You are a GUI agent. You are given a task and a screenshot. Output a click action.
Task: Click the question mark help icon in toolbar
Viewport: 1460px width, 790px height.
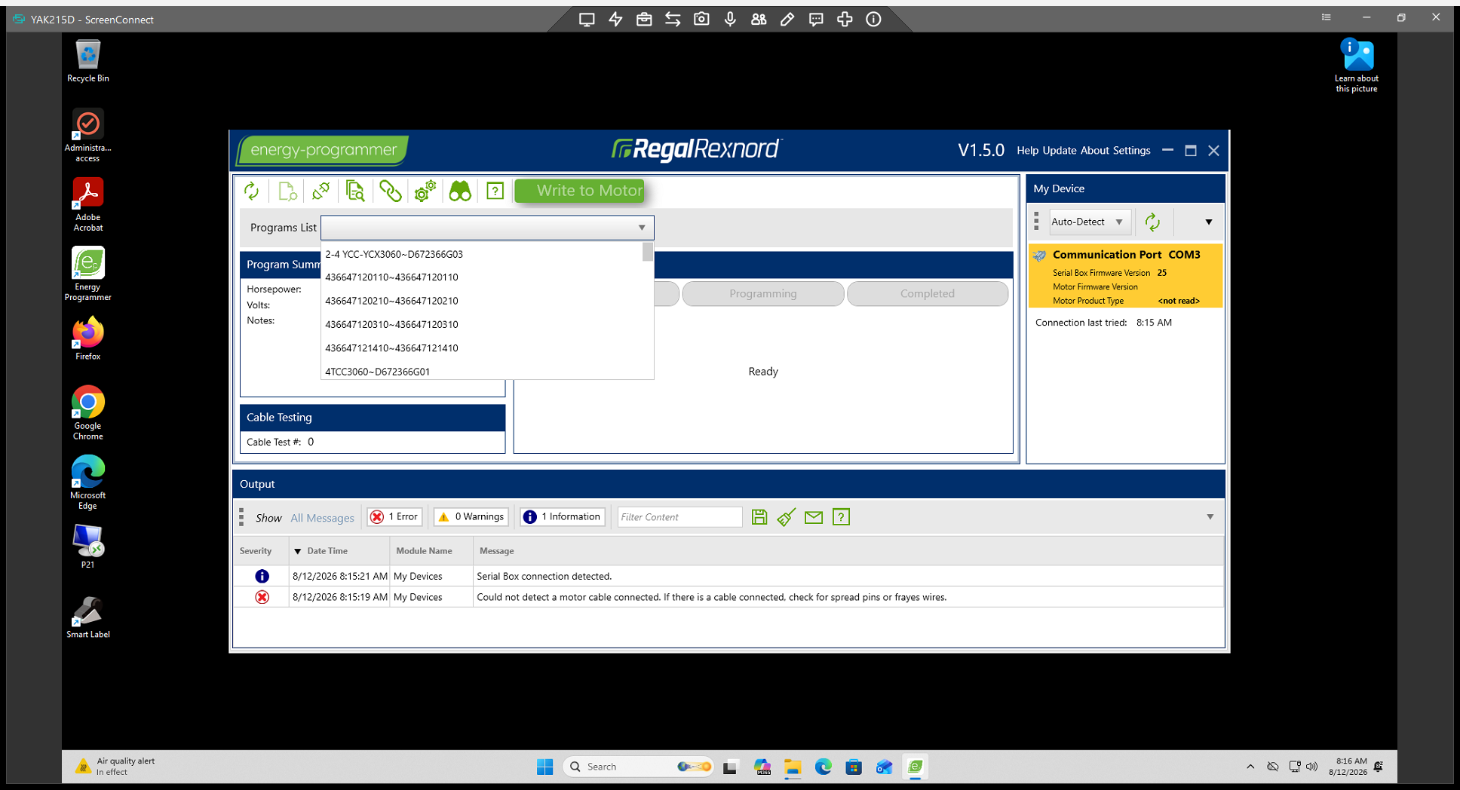[x=495, y=191]
